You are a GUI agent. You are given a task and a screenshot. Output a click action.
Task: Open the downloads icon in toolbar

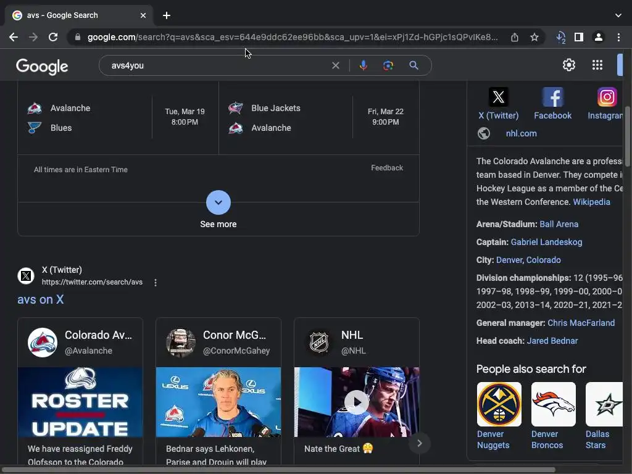tap(560, 37)
